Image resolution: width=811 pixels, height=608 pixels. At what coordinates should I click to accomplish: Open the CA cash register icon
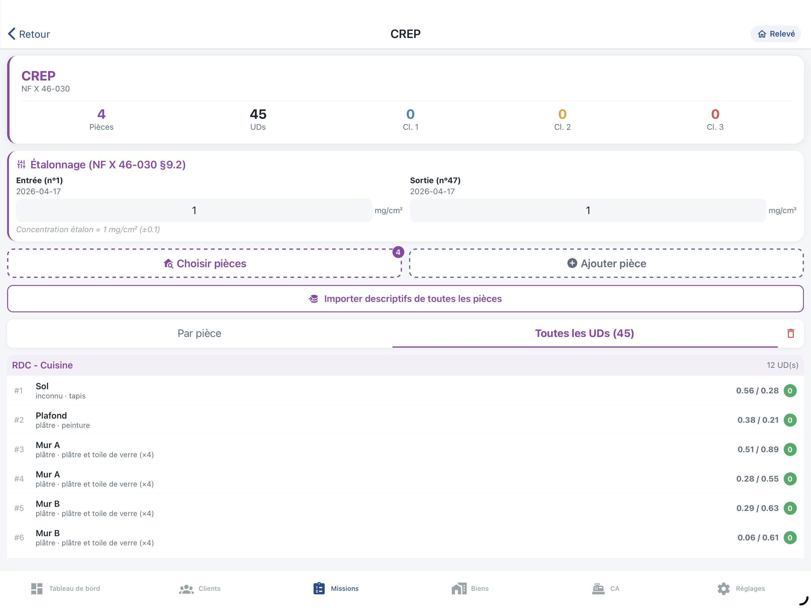[x=598, y=589]
